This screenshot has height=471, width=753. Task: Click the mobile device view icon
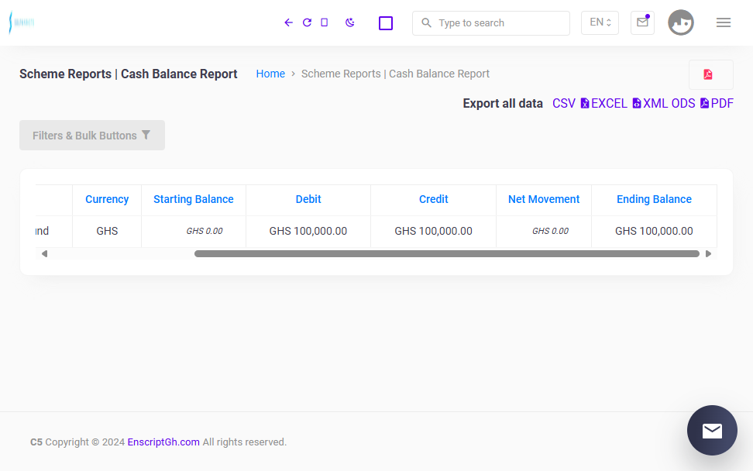pos(325,22)
